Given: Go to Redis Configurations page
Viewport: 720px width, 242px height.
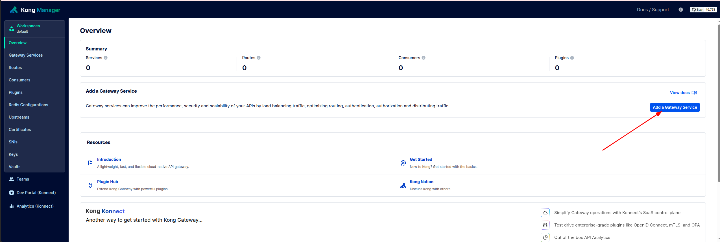Looking at the screenshot, I should [x=28, y=105].
